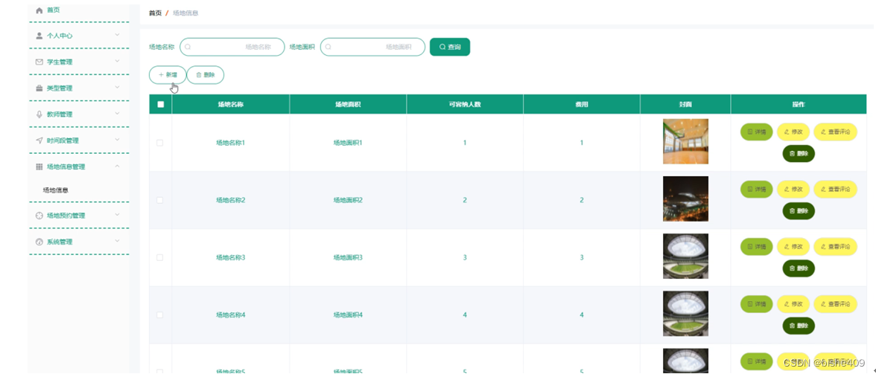Click the microphone icon for 教师管理
Image resolution: width=876 pixels, height=374 pixels.
(x=39, y=115)
